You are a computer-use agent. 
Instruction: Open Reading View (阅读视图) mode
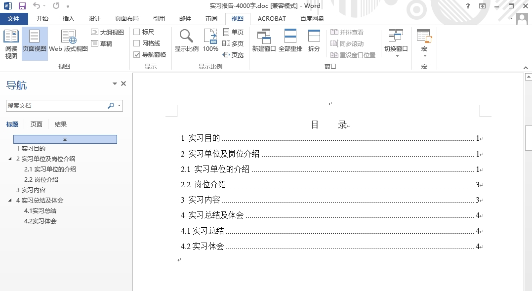[x=11, y=43]
